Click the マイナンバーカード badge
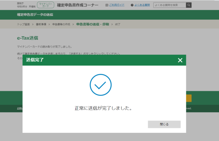Screen dimensions: 219x141 (46, 5)
